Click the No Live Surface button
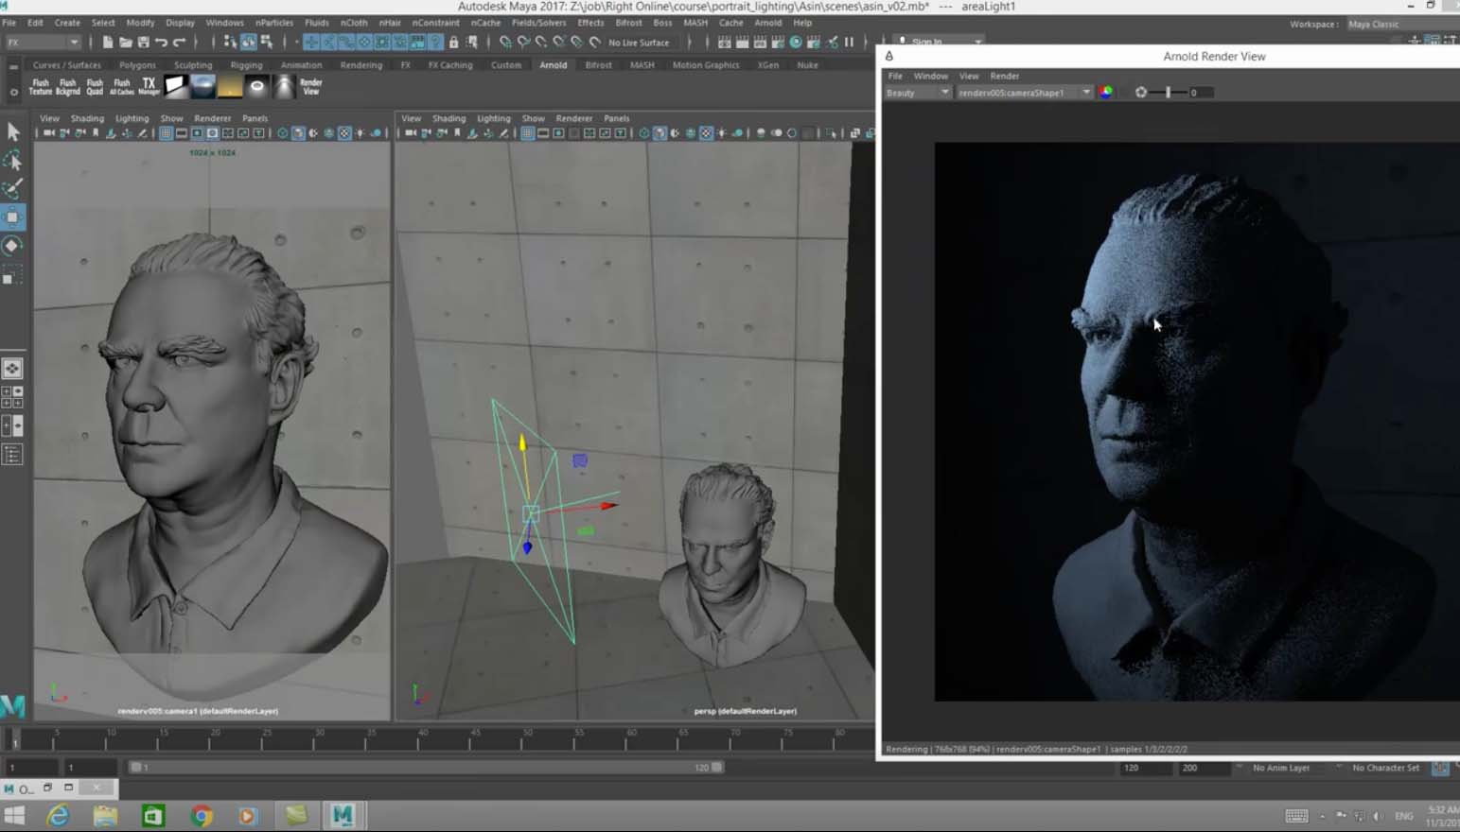This screenshot has height=832, width=1460. [x=639, y=43]
